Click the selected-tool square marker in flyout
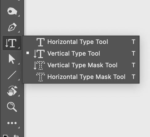150x137 pixels. point(28,53)
